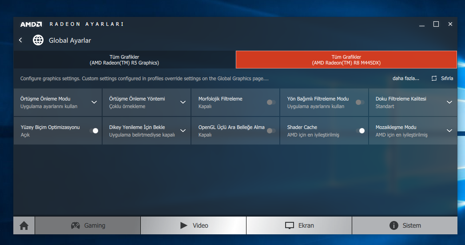465x245 pixels.
Task: Open Dikey Yenileme İçin Bekle dropdown
Action: point(183,131)
